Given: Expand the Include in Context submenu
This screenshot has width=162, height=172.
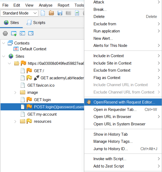Looking at the screenshot, I should [123, 56].
